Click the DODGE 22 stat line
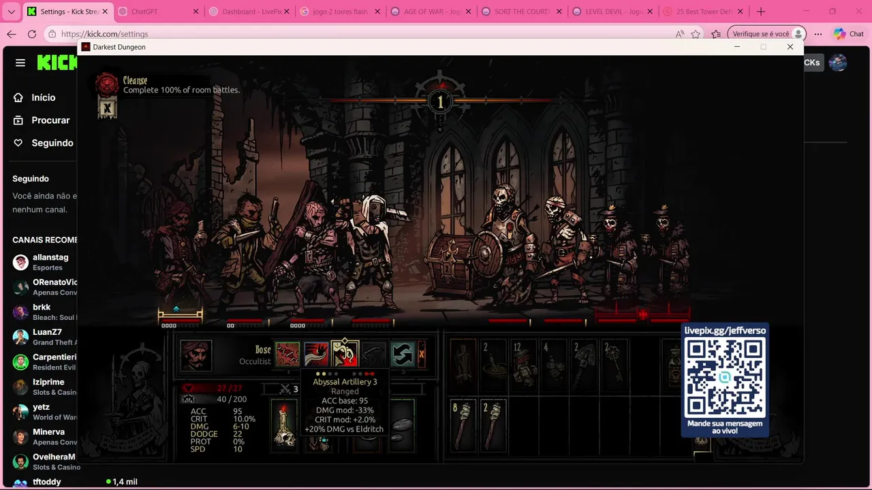872x490 pixels. pos(216,434)
